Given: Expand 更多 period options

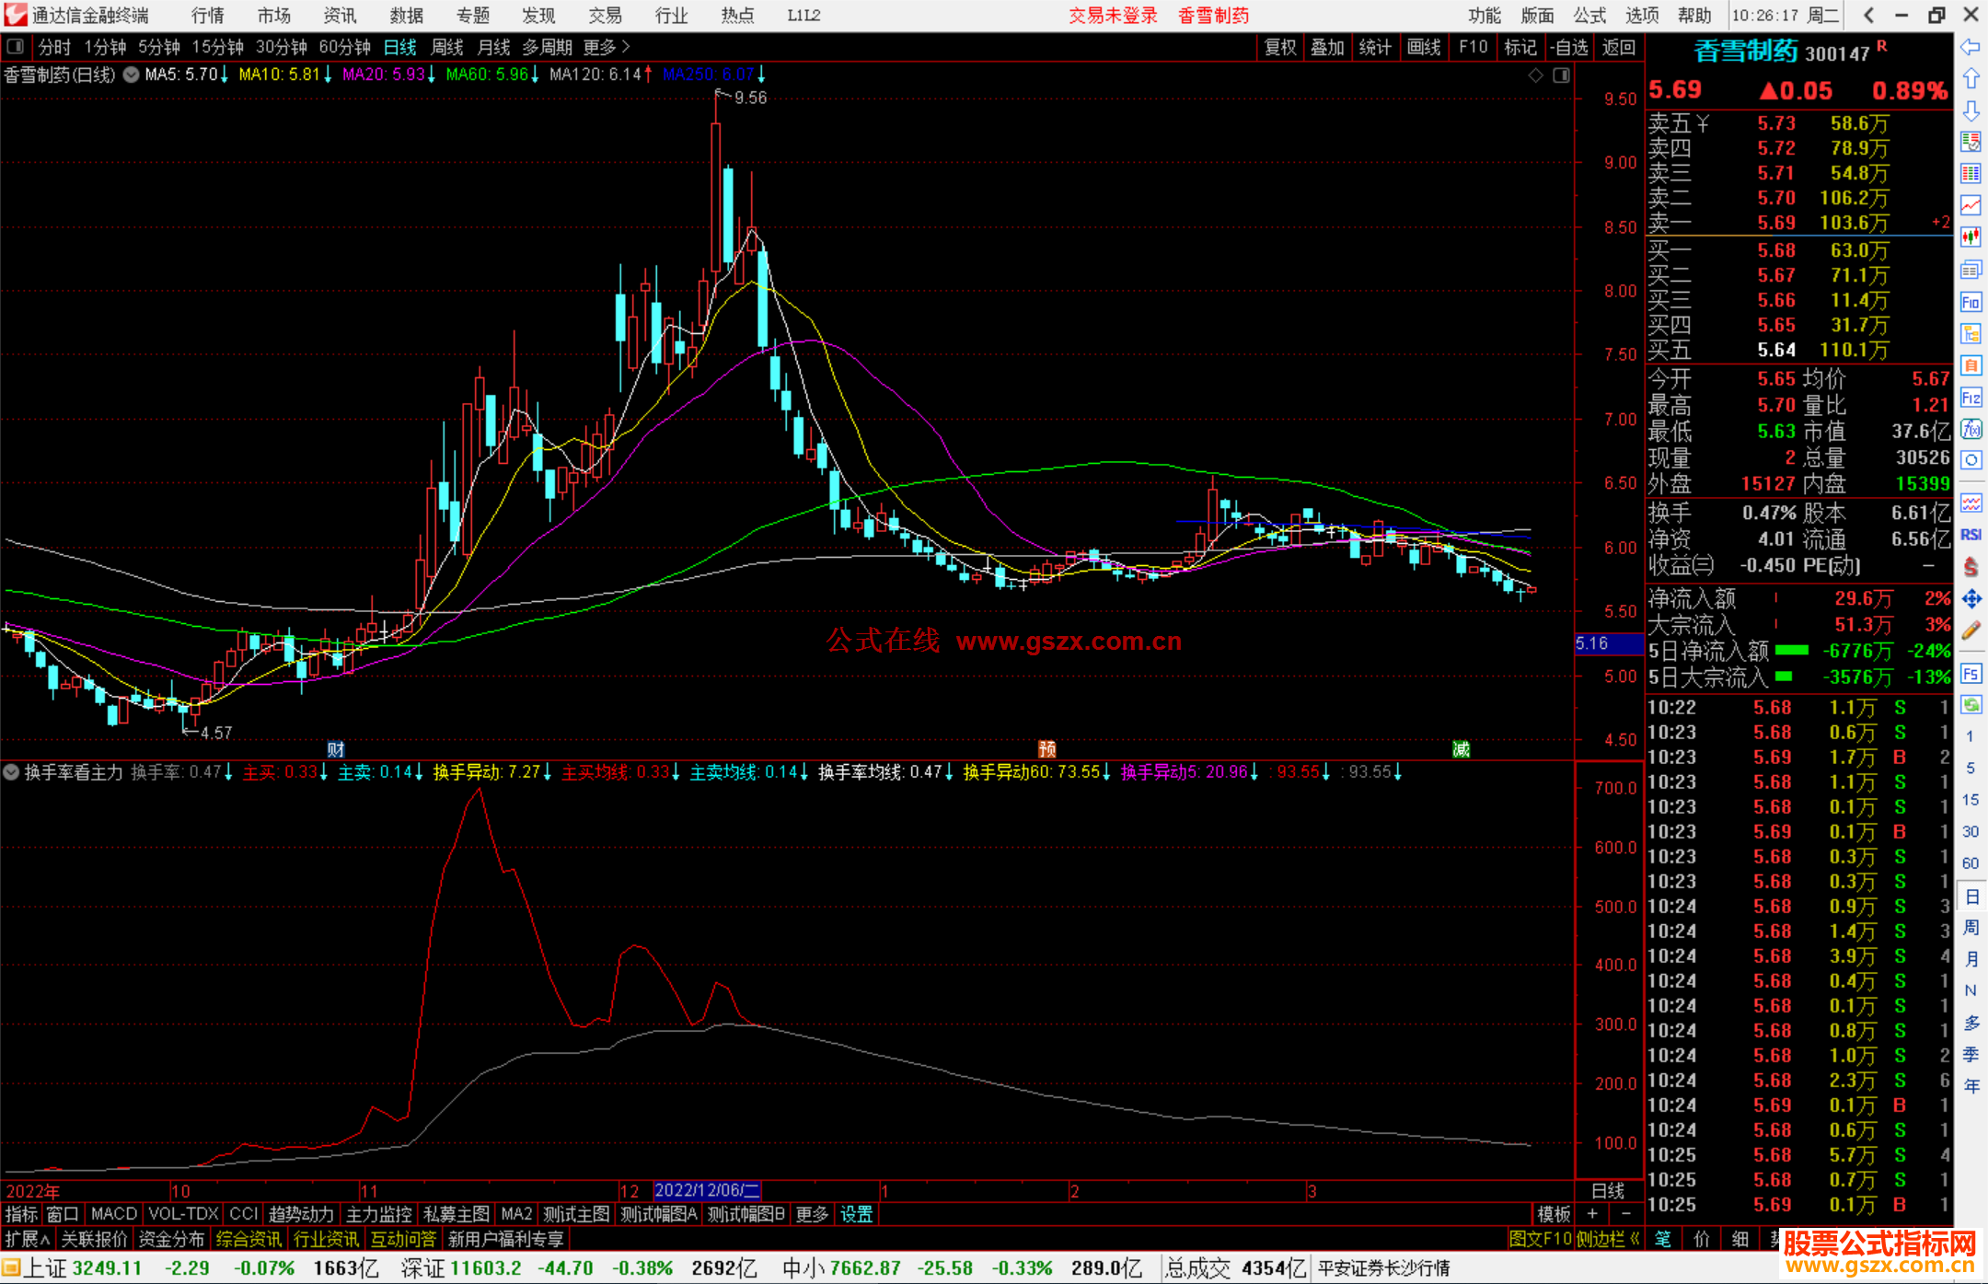Looking at the screenshot, I should point(607,47).
